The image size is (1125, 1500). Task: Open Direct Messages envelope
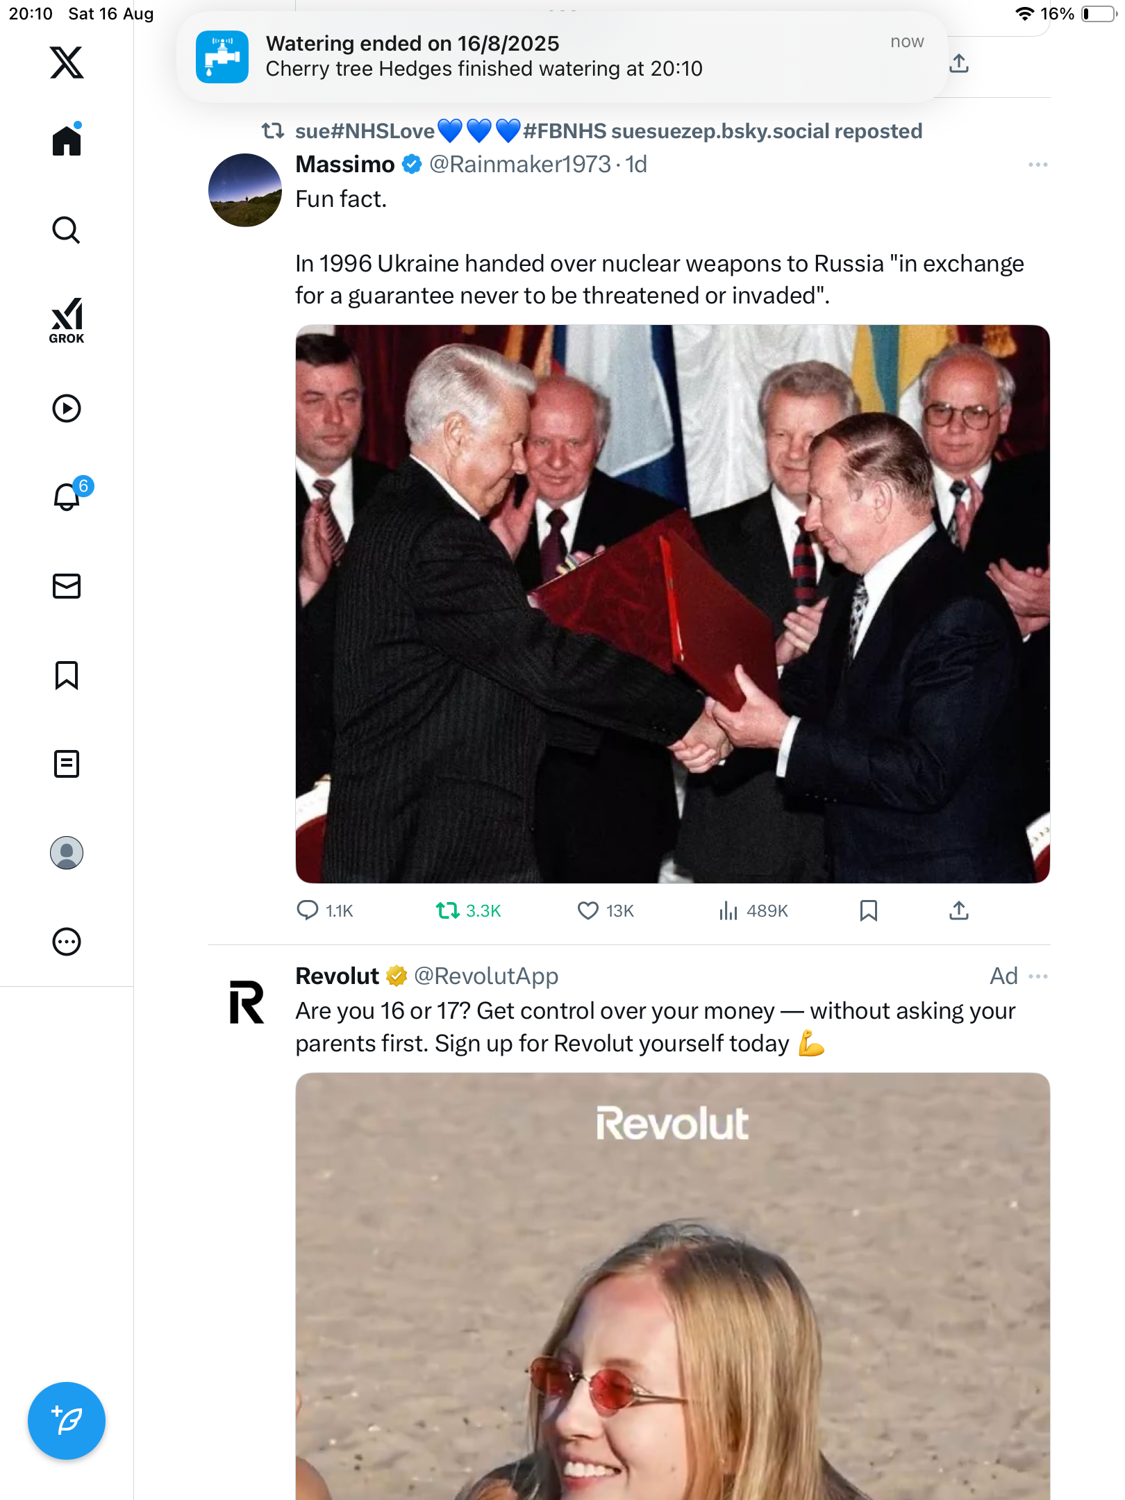coord(67,586)
